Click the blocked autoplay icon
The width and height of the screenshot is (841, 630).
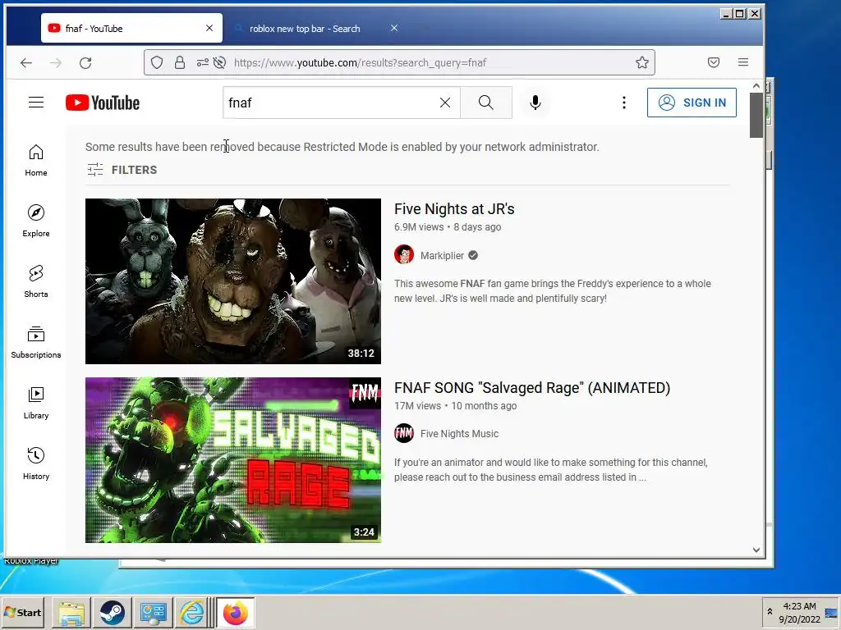click(x=219, y=62)
